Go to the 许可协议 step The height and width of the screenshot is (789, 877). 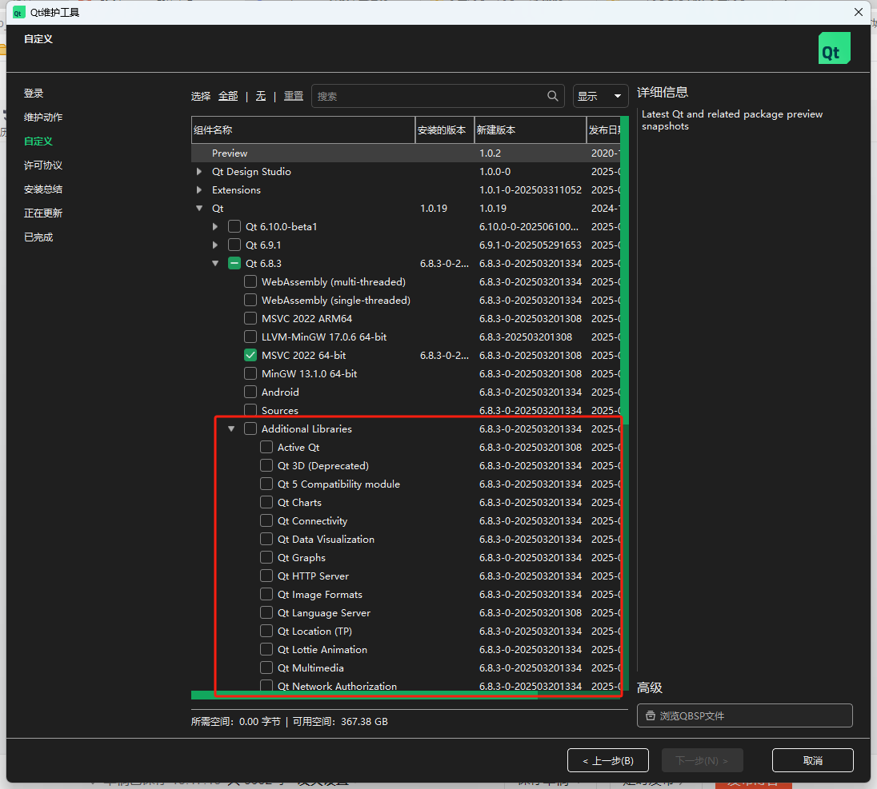(x=43, y=165)
